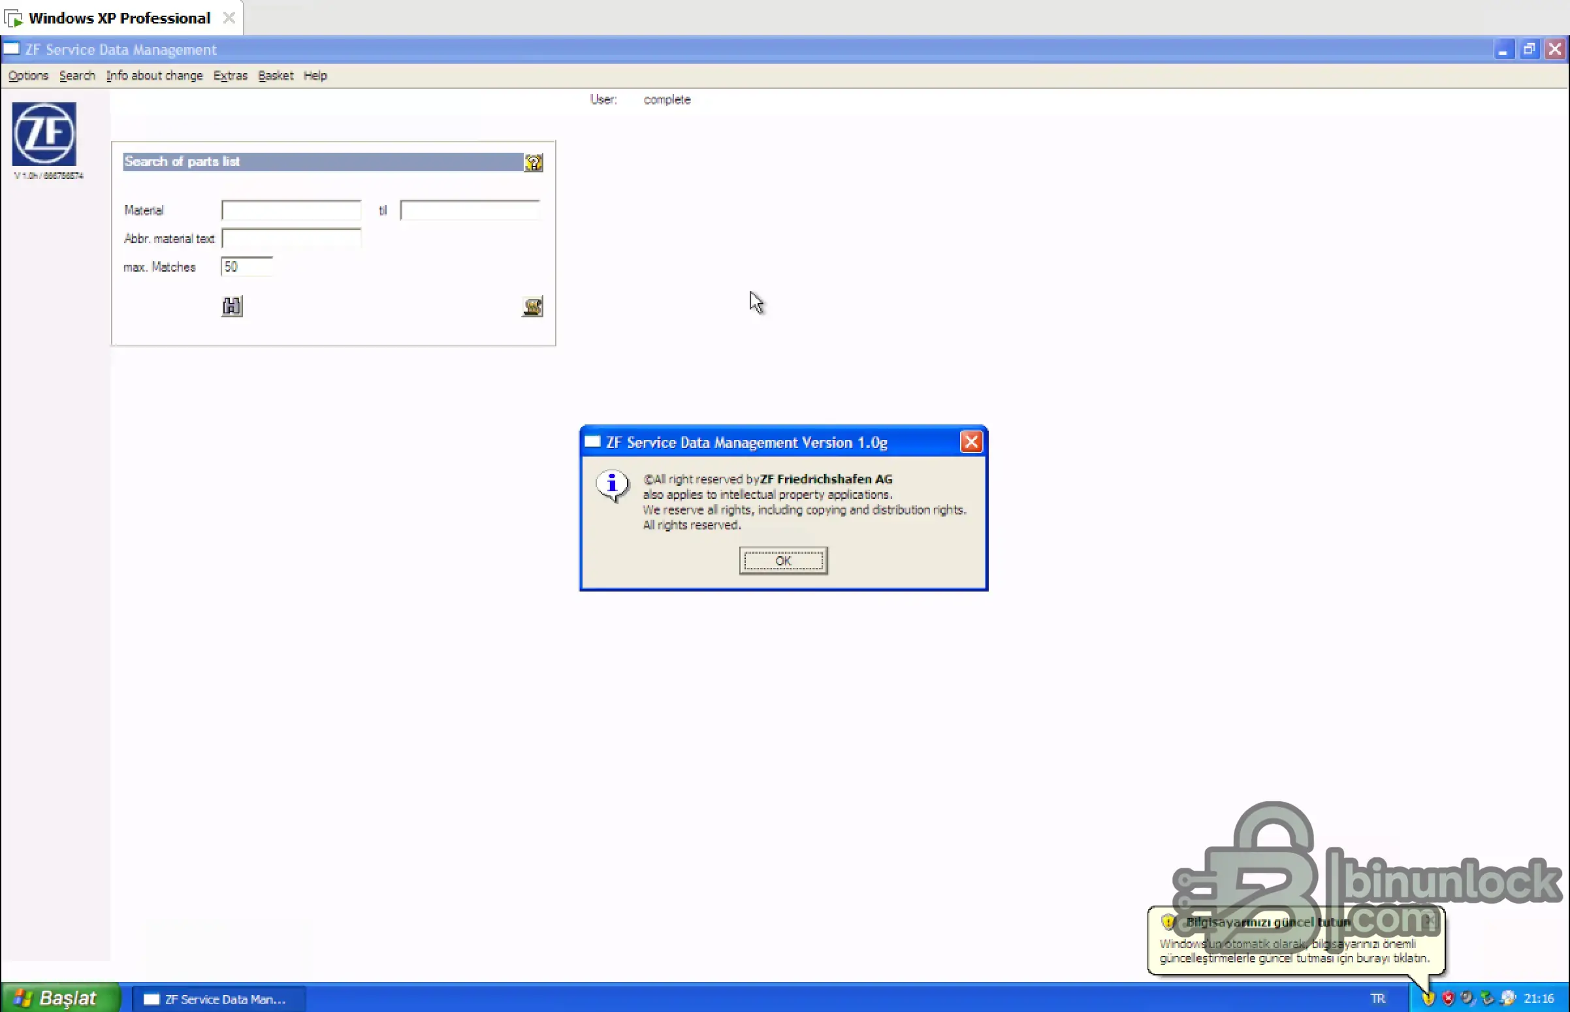The image size is (1570, 1012).
Task: Click the Search of parts list header
Action: pyautogui.click(x=323, y=162)
